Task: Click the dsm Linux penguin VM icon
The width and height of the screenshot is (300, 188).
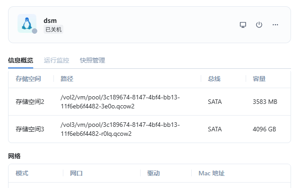Action: pos(26,23)
